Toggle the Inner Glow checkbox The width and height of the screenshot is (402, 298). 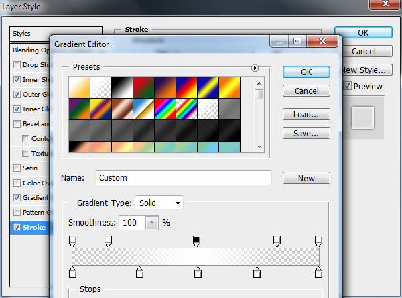pos(17,109)
